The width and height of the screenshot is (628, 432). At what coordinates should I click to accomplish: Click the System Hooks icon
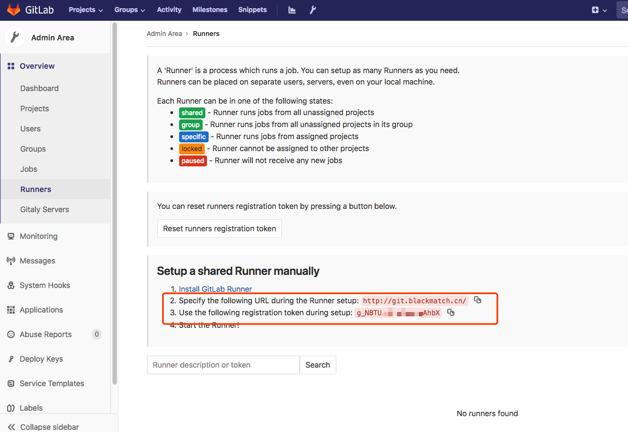tap(11, 285)
